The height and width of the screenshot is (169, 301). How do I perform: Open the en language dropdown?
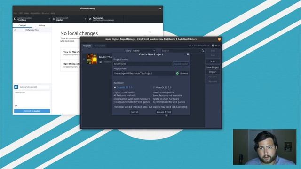216,46
